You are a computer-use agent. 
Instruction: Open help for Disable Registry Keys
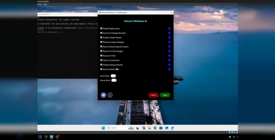(x=169, y=28)
